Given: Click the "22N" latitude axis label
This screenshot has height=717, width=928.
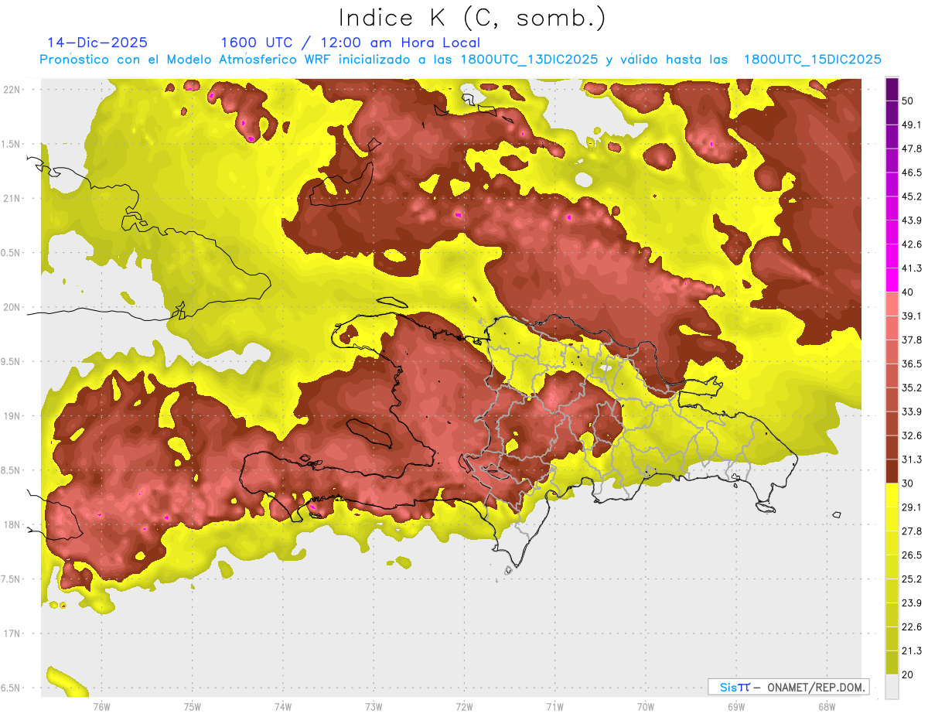Looking at the screenshot, I should pos(12,90).
